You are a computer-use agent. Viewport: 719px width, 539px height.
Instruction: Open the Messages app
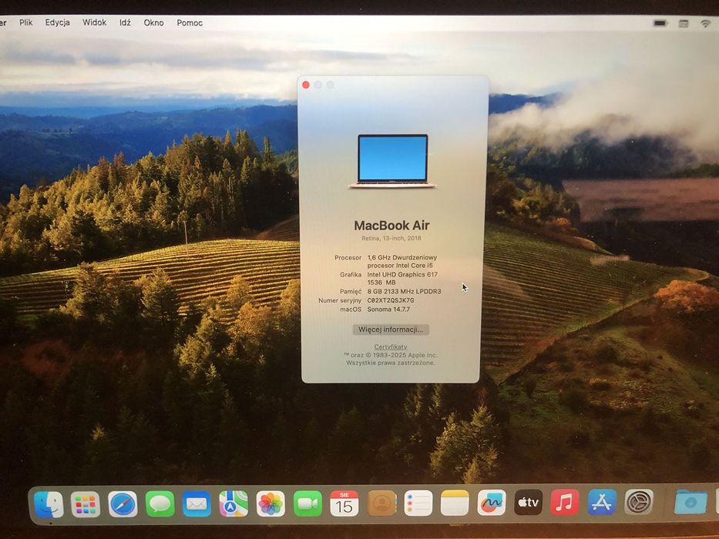pyautogui.click(x=160, y=504)
